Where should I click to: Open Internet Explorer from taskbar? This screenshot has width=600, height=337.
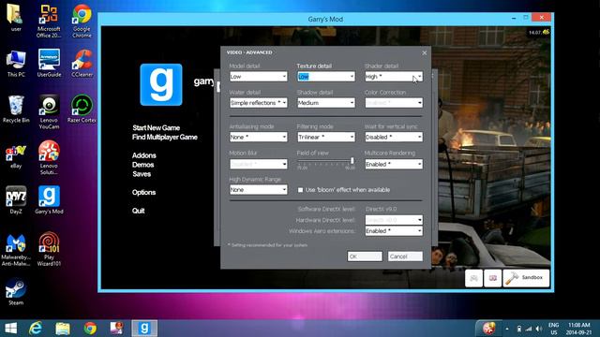pyautogui.click(x=36, y=329)
